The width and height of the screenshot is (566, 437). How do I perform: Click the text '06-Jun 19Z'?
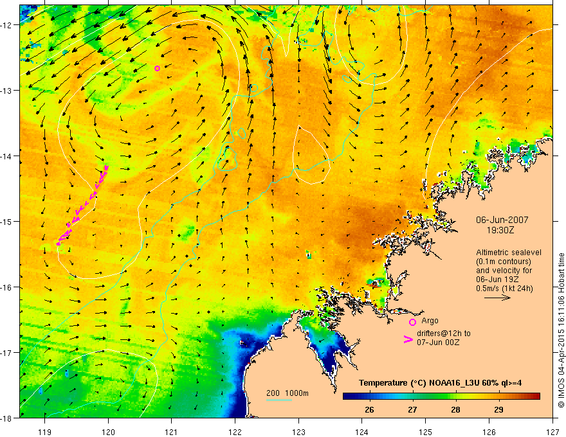tap(496, 280)
